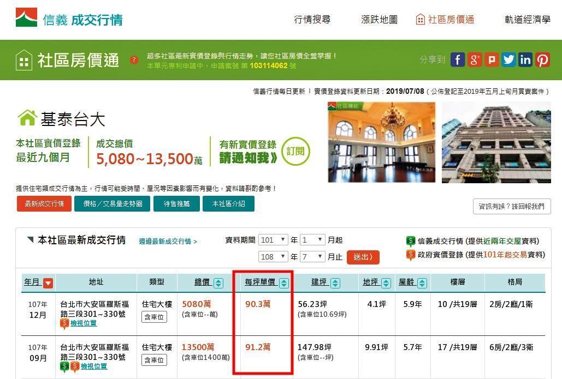This screenshot has width=562, height=379.
Task: Open the chandelier hall interior photo
Action: tap(382, 142)
